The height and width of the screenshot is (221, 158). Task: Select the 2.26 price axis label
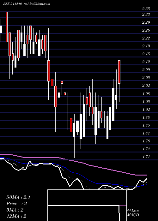[x=146, y=30]
